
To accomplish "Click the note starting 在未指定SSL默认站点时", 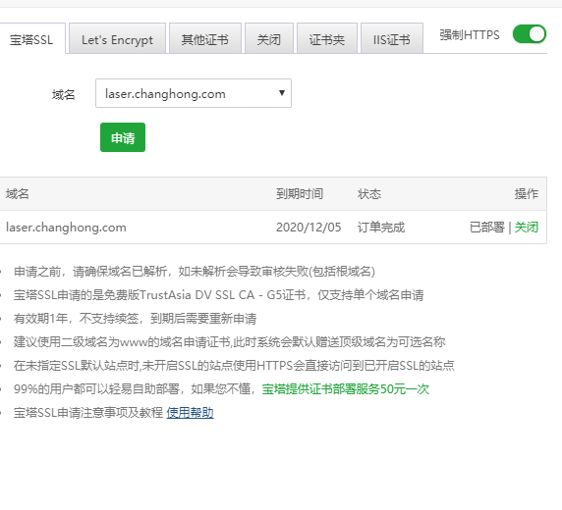I will click(234, 365).
